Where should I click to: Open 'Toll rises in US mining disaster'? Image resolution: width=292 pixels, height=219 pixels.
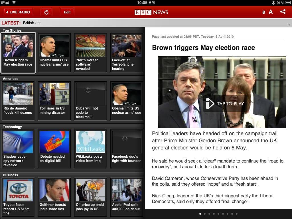54,101
